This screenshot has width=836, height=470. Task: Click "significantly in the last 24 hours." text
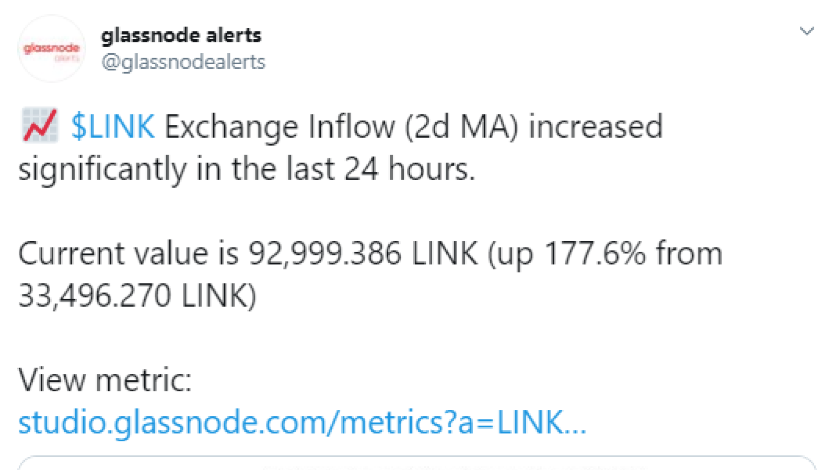pyautogui.click(x=247, y=169)
